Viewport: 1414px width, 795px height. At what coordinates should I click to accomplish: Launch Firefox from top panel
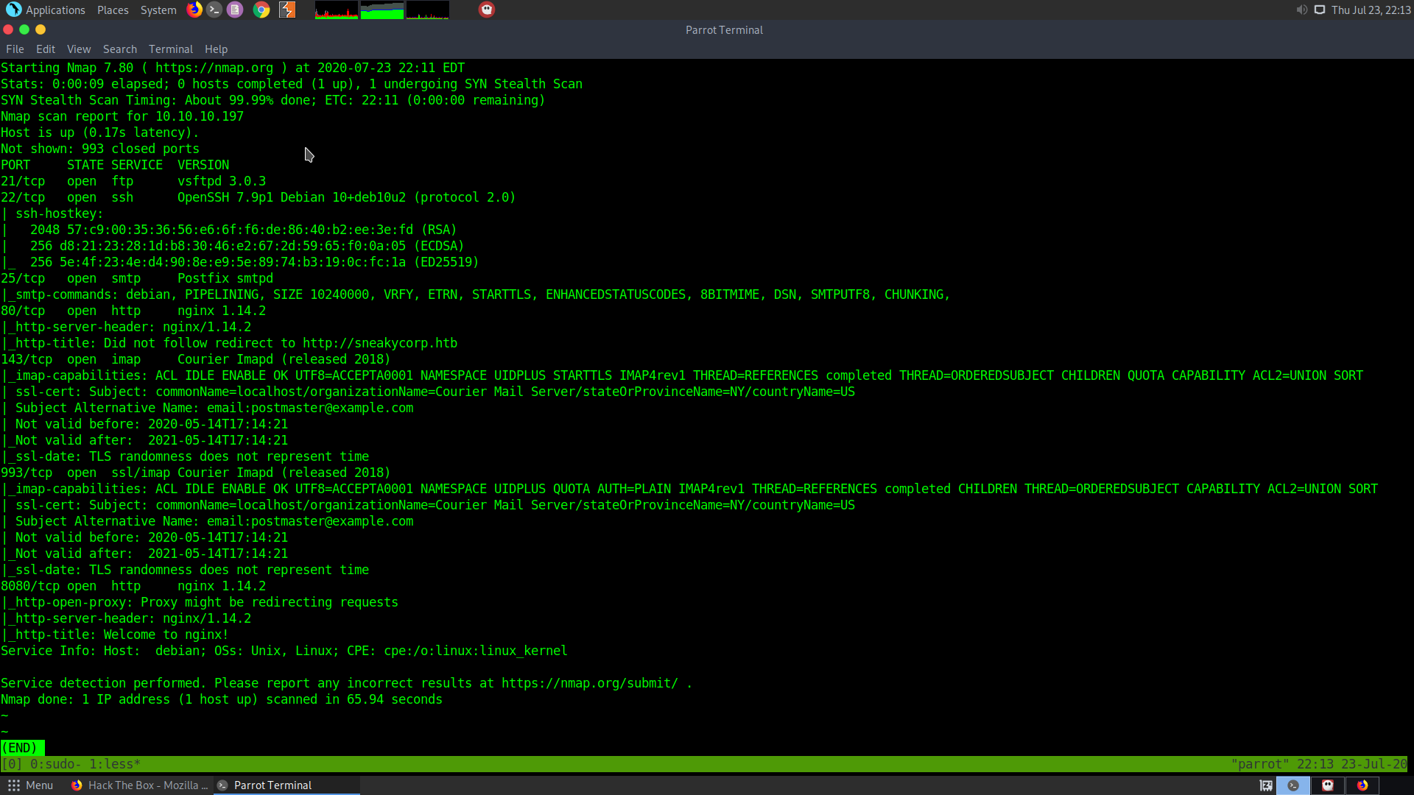pyautogui.click(x=194, y=10)
